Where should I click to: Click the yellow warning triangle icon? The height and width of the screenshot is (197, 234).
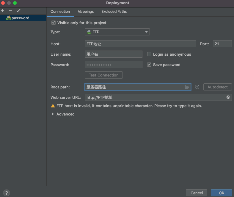click(x=53, y=106)
